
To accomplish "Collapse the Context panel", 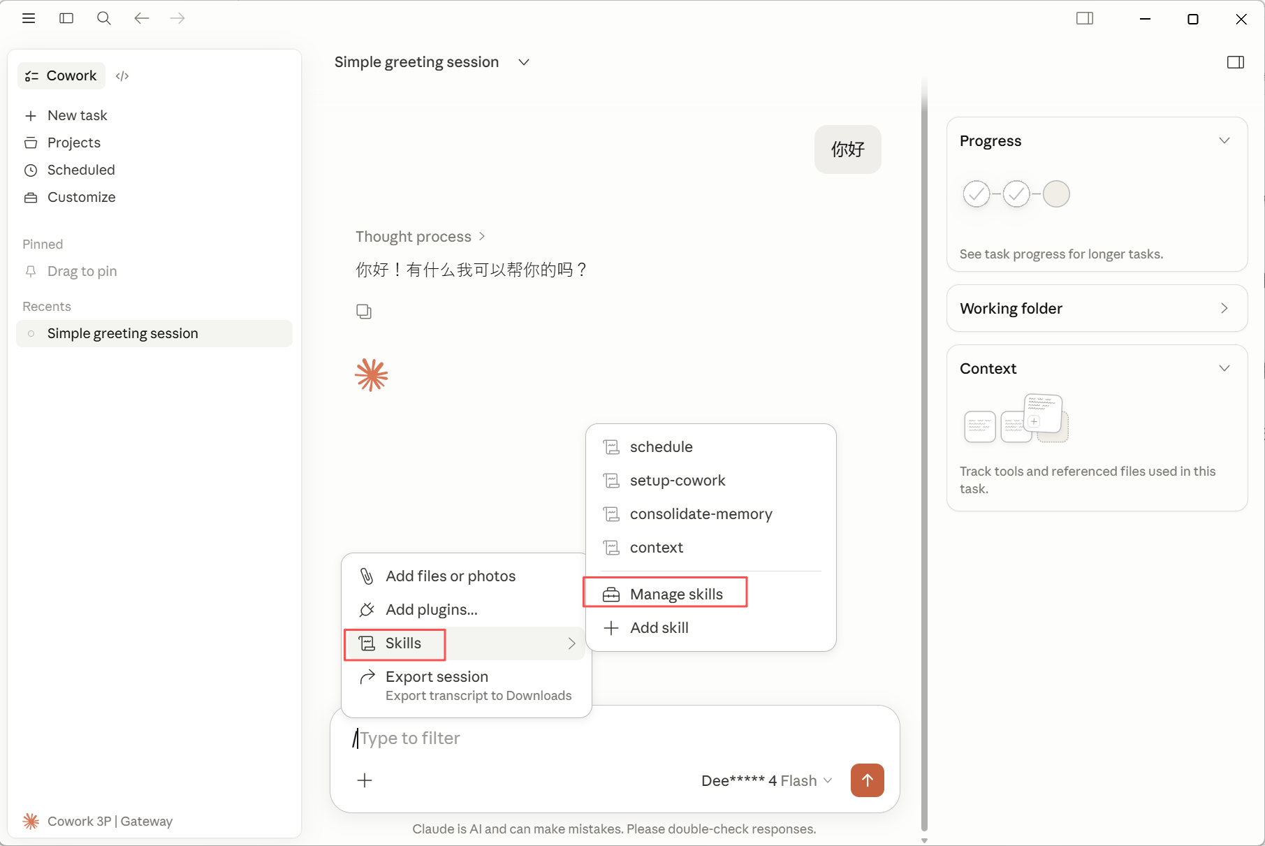I will tap(1224, 368).
